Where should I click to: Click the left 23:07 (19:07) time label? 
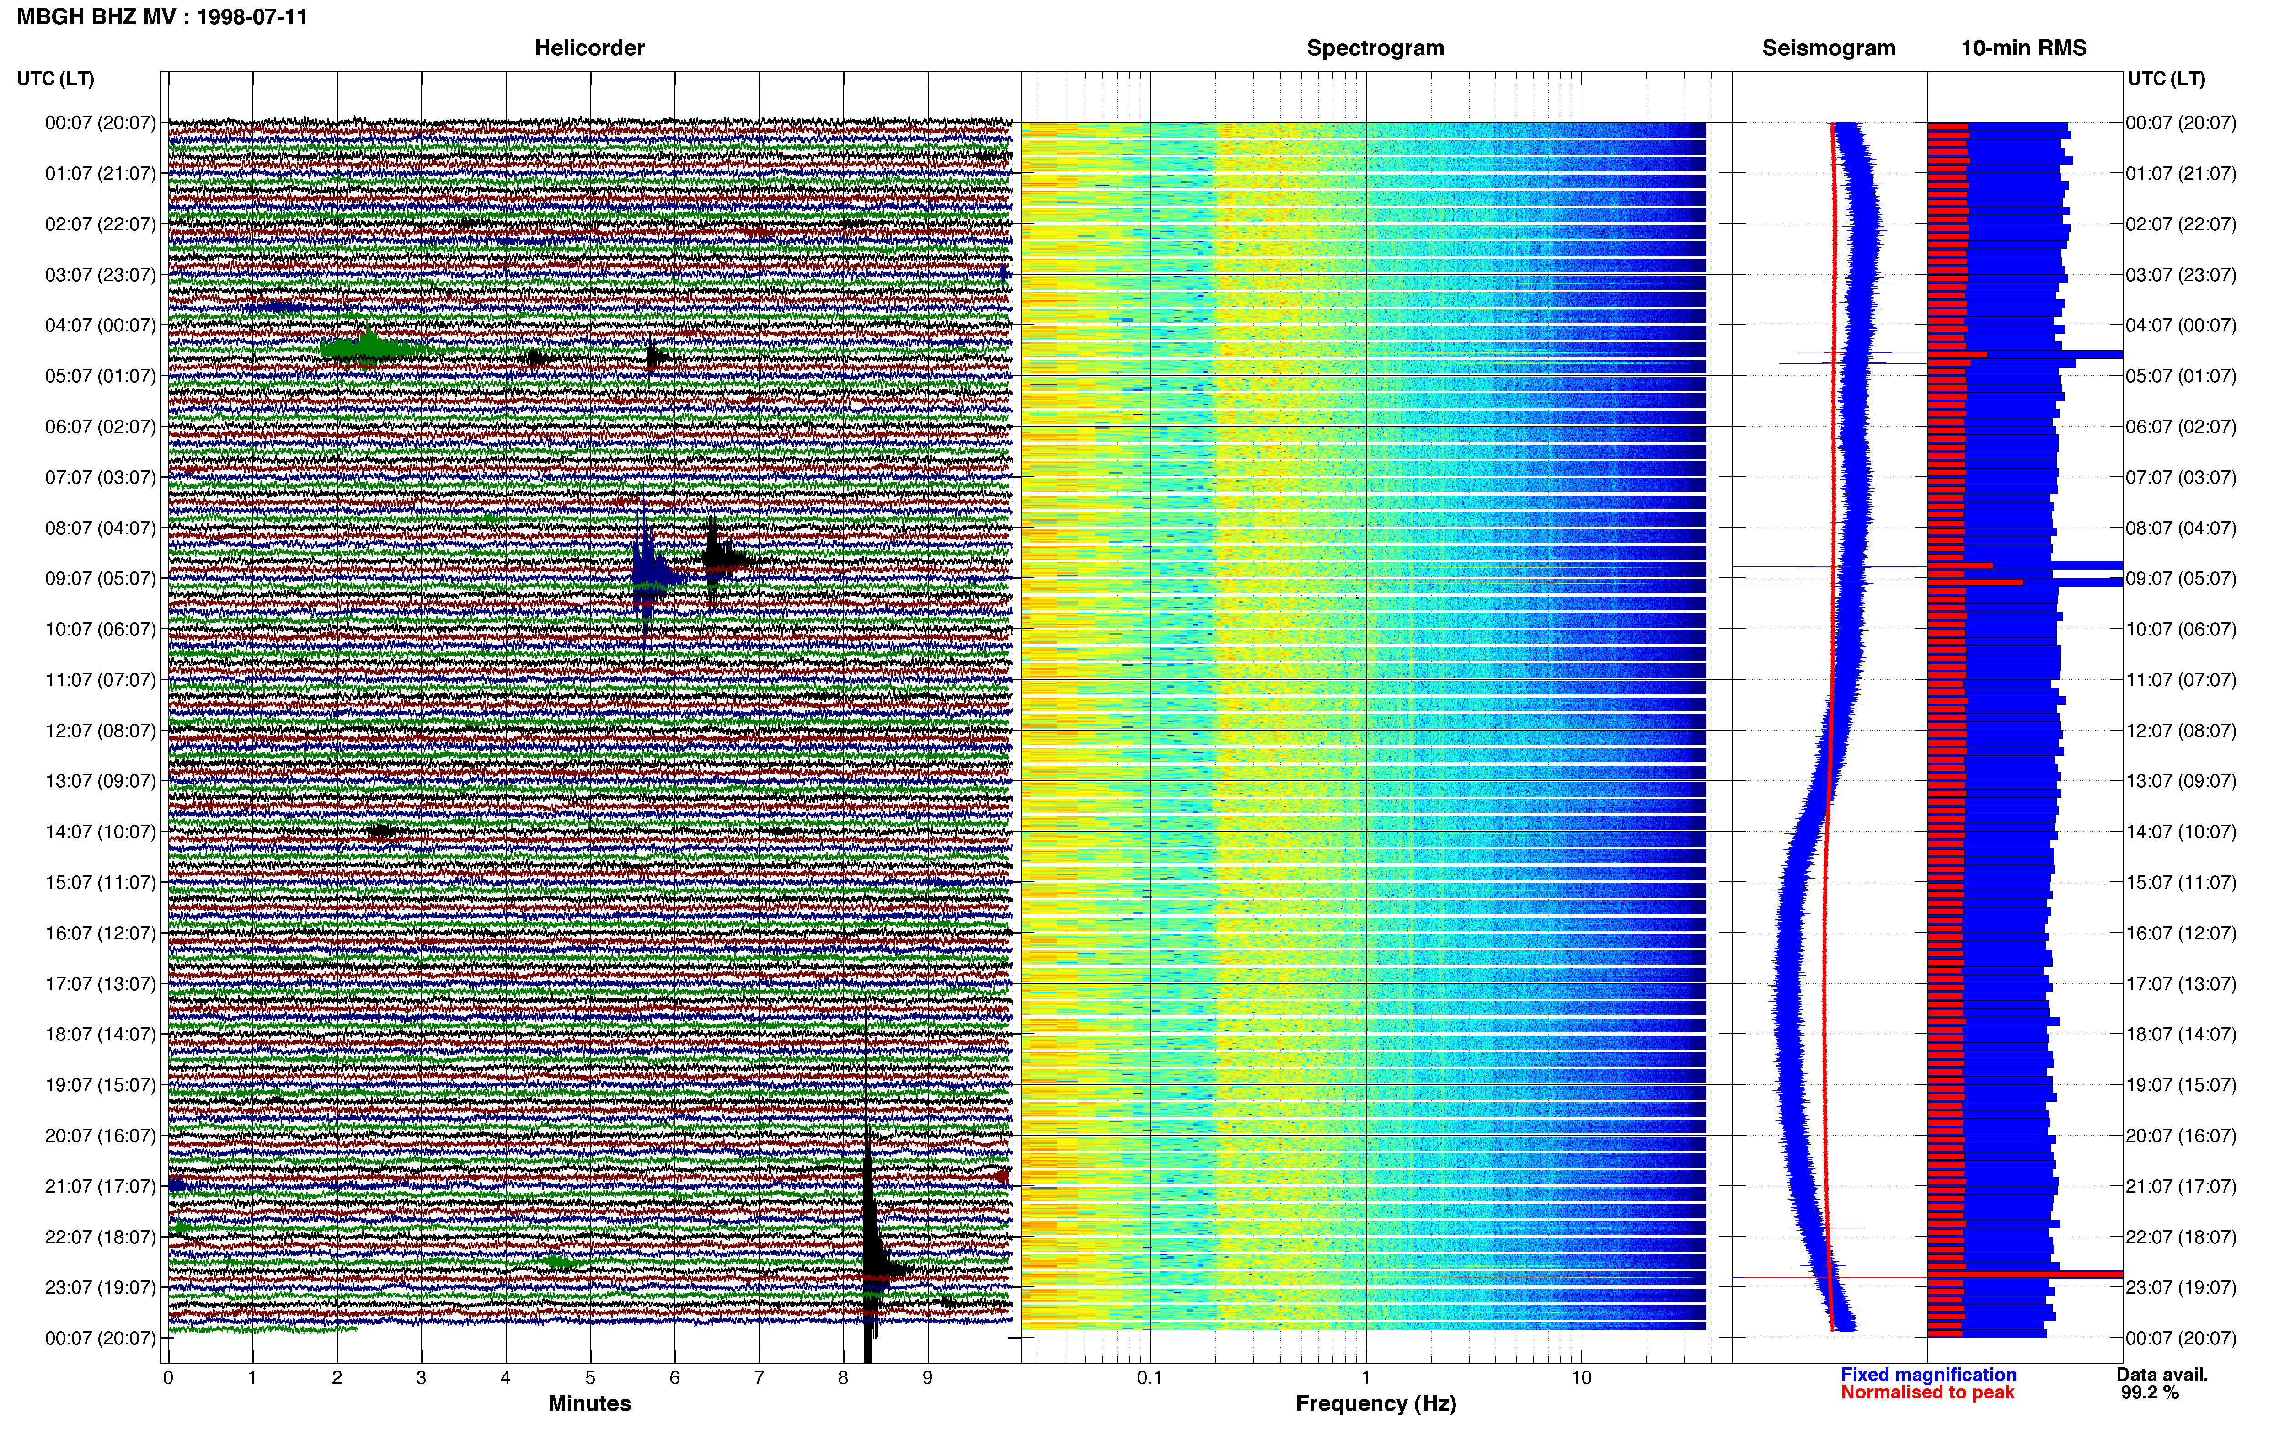[x=101, y=1287]
